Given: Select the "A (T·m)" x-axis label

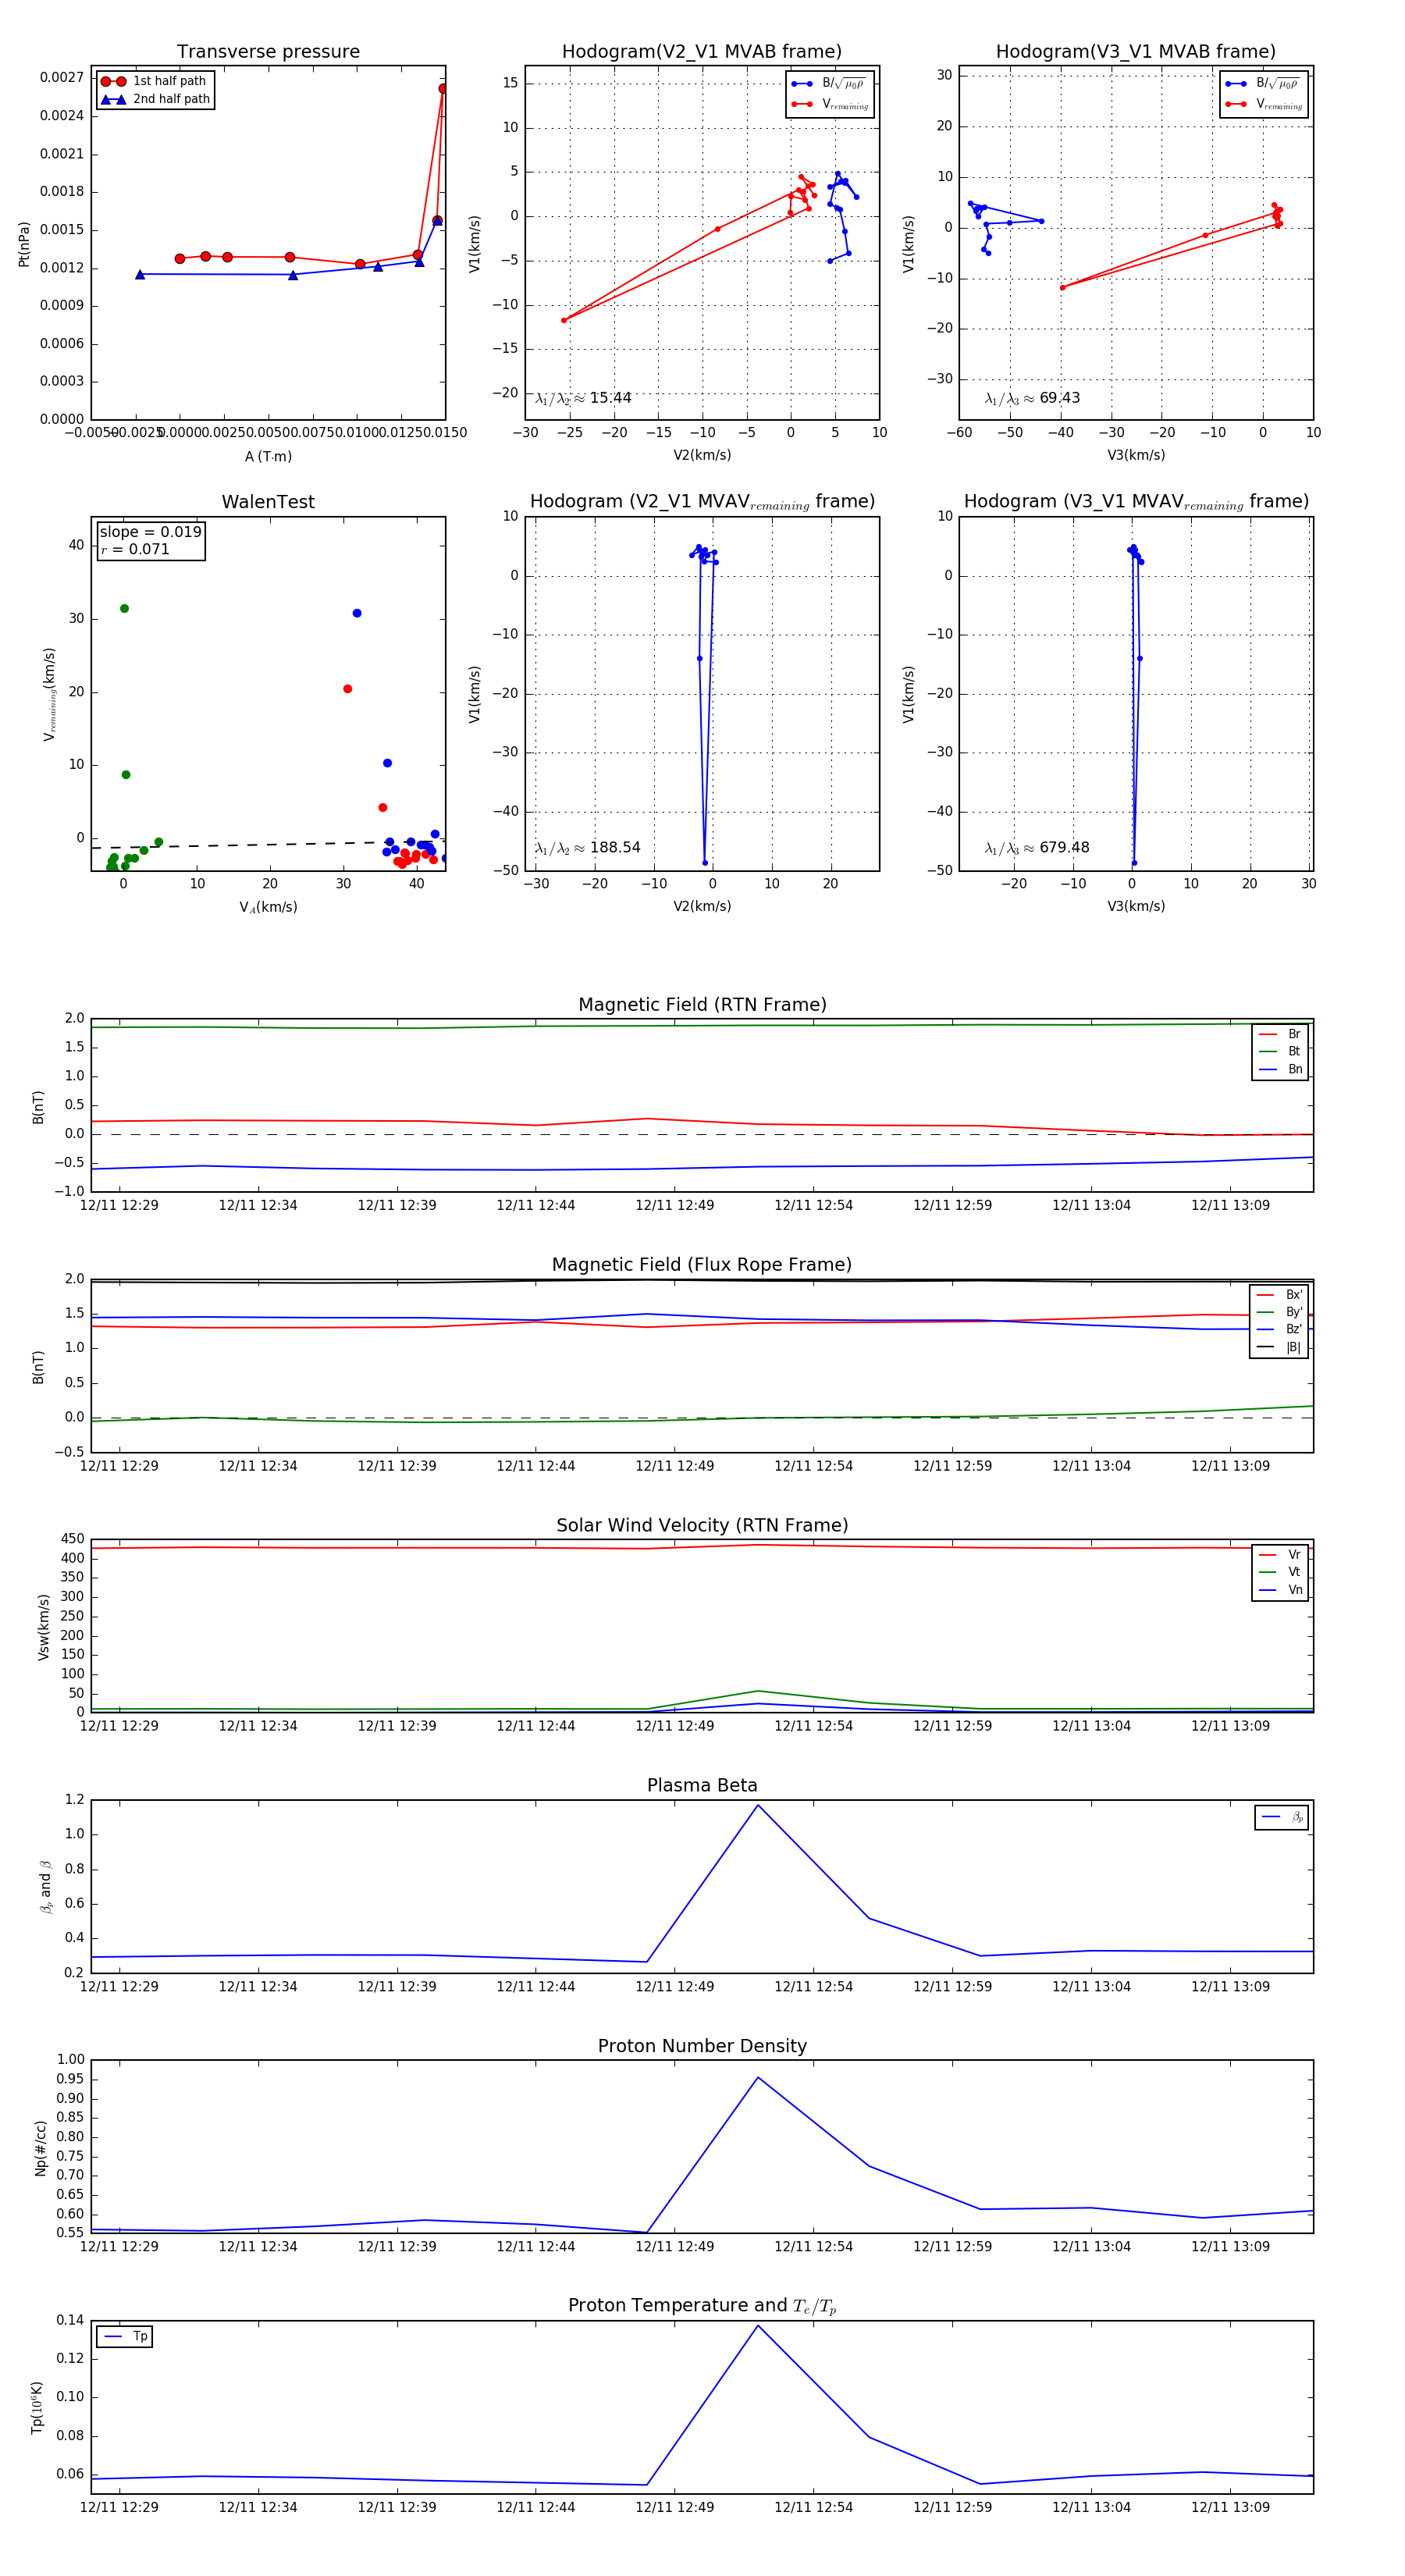Looking at the screenshot, I should coord(268,456).
